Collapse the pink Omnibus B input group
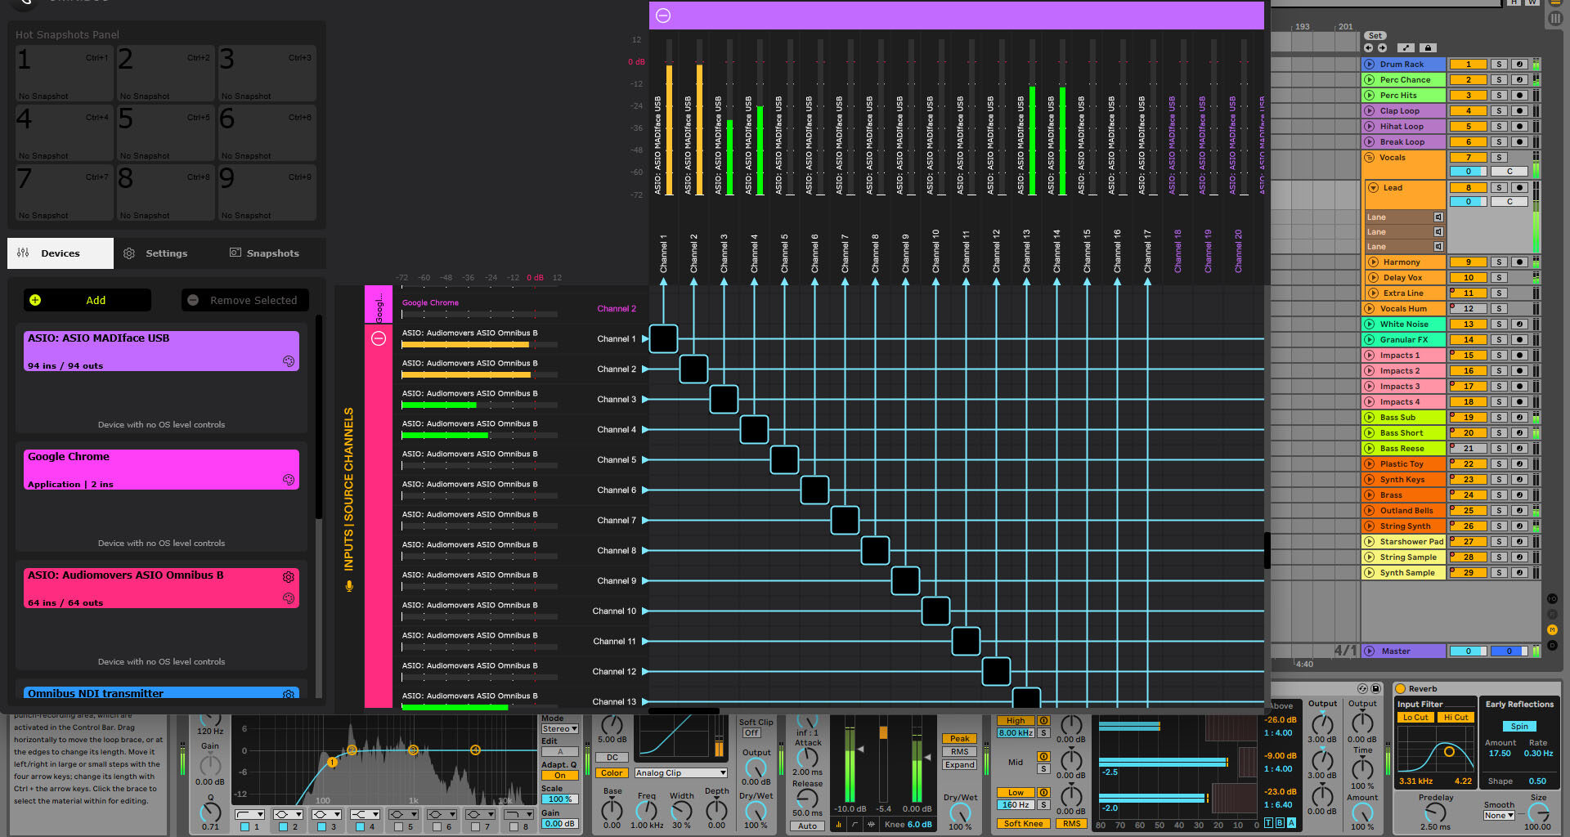This screenshot has width=1570, height=837. point(379,338)
